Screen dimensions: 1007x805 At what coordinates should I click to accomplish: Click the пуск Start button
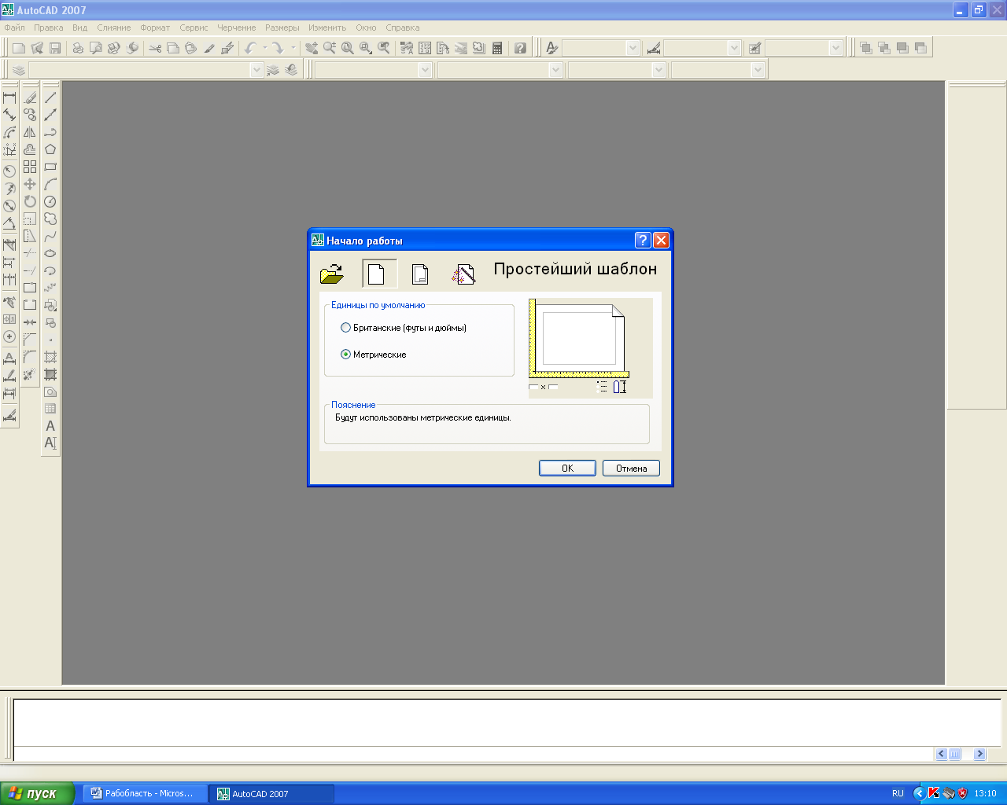tap(37, 793)
